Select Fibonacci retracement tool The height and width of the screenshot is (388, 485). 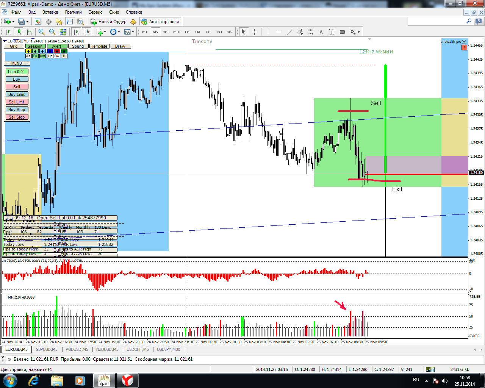pyautogui.click(x=311, y=32)
